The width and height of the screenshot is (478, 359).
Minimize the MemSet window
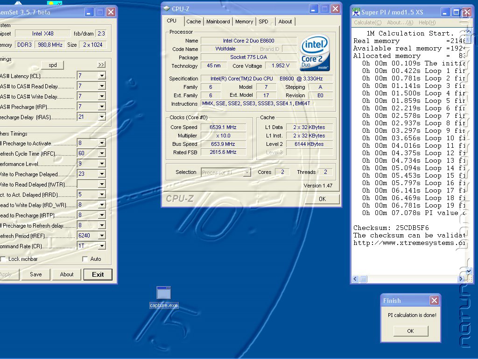click(x=89, y=12)
